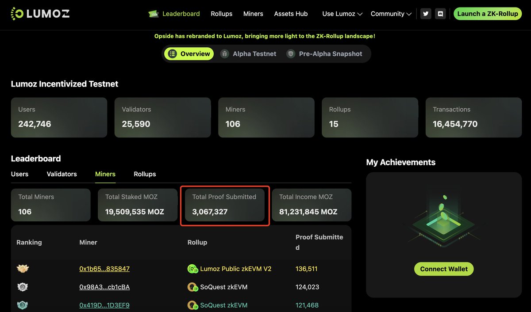Go to the Miners nav item
This screenshot has width=531, height=312.
(253, 14)
